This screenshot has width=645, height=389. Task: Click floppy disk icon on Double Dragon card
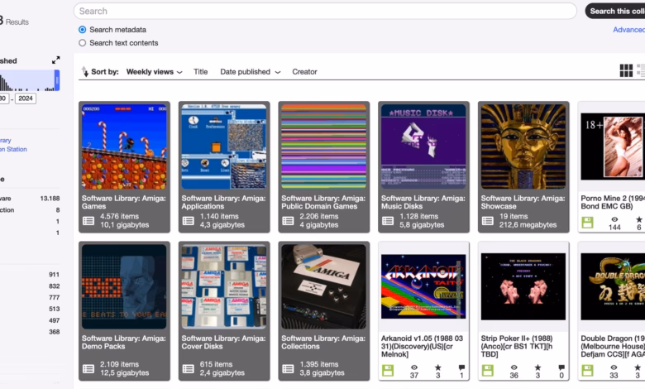click(x=587, y=371)
